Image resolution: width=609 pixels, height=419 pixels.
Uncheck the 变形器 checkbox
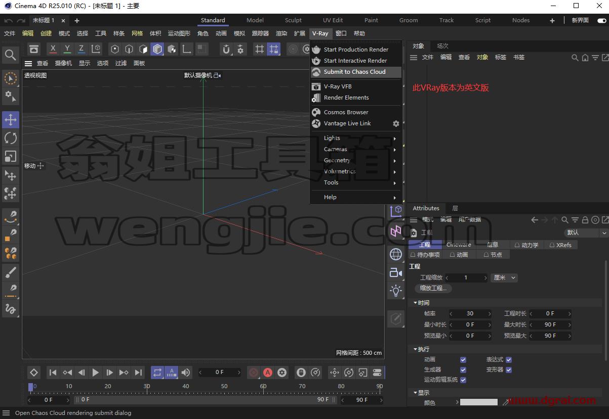(x=509, y=369)
